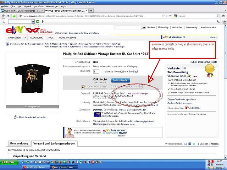Open the address bar history dropdown arrow
This screenshot has width=227, height=170.
[166, 16]
